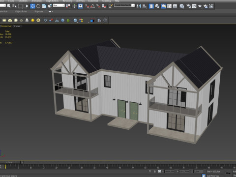The image size is (236, 177).
Task: Click the X coordinate field
Action: pos(170,172)
